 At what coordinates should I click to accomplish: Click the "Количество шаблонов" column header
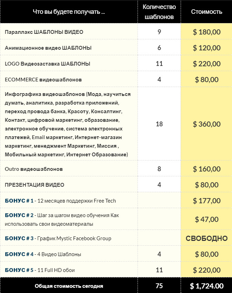pos(159,12)
